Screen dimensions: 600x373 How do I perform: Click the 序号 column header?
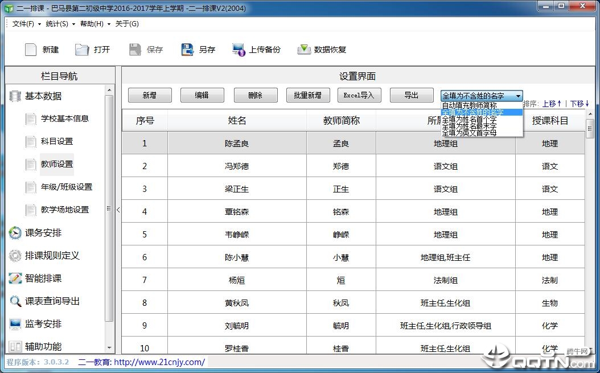145,121
